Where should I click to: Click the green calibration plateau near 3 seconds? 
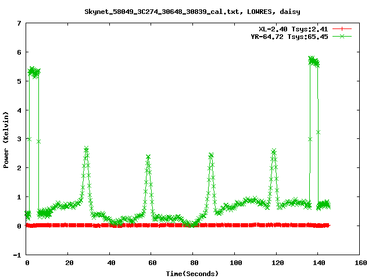34,72
